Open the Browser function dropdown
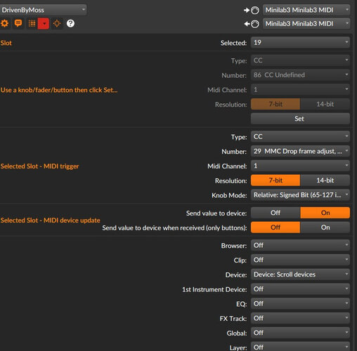This screenshot has height=351, width=357. pos(300,245)
